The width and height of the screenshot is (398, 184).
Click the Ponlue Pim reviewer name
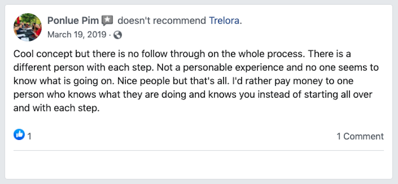tap(73, 21)
